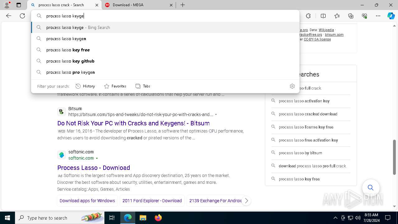
Task: Expand the Bitsum result URL dropdown arrow
Action: [216, 114]
